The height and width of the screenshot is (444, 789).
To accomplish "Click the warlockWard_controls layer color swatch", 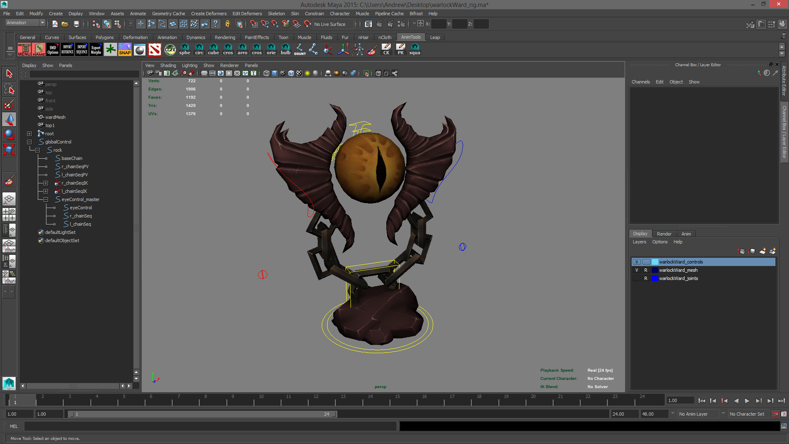I will [655, 262].
